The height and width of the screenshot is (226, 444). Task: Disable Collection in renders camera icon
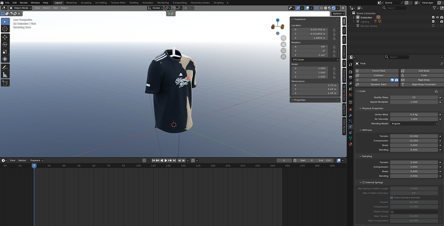442,17
